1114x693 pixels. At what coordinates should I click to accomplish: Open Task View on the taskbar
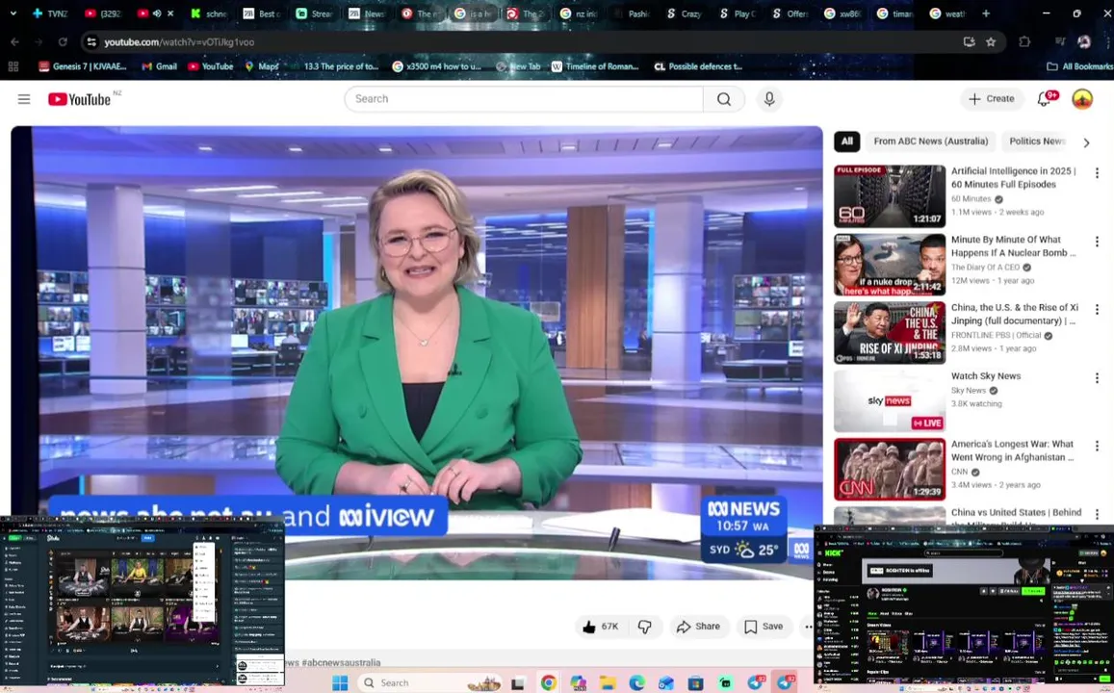click(518, 682)
